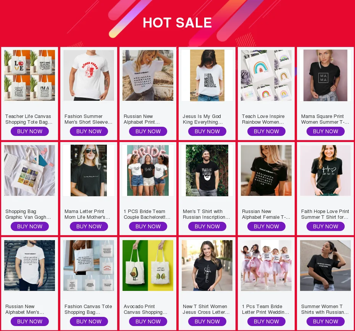Image resolution: width=355 pixels, height=331 pixels.
Task: Click Buy Now for Fashion Canvas Tote
Action: (x=89, y=321)
